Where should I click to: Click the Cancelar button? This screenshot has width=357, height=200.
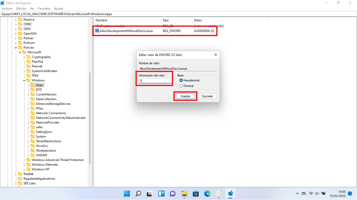click(x=207, y=96)
